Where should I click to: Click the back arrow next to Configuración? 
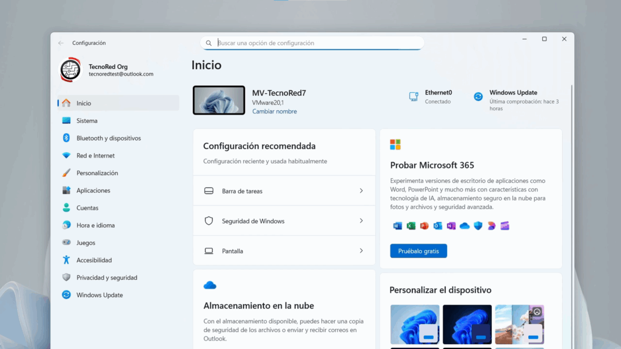[x=61, y=43]
